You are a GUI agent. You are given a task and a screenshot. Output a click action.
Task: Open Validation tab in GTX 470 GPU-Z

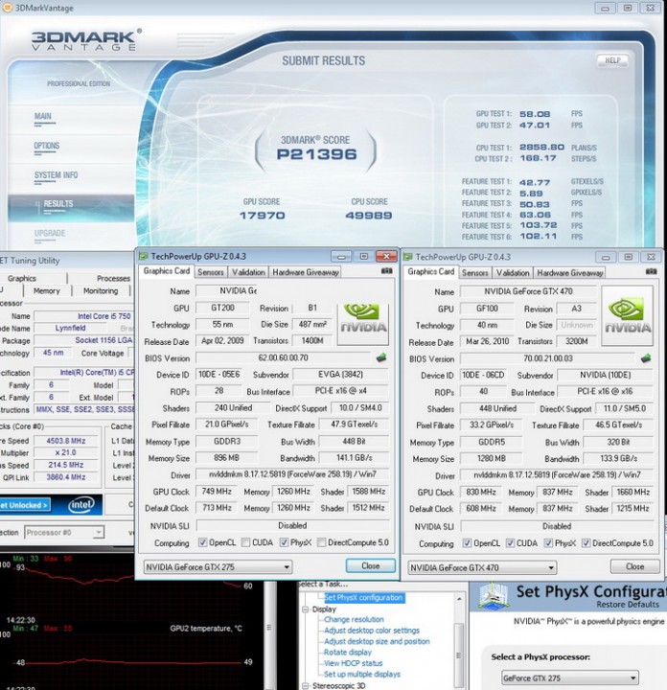(x=513, y=273)
